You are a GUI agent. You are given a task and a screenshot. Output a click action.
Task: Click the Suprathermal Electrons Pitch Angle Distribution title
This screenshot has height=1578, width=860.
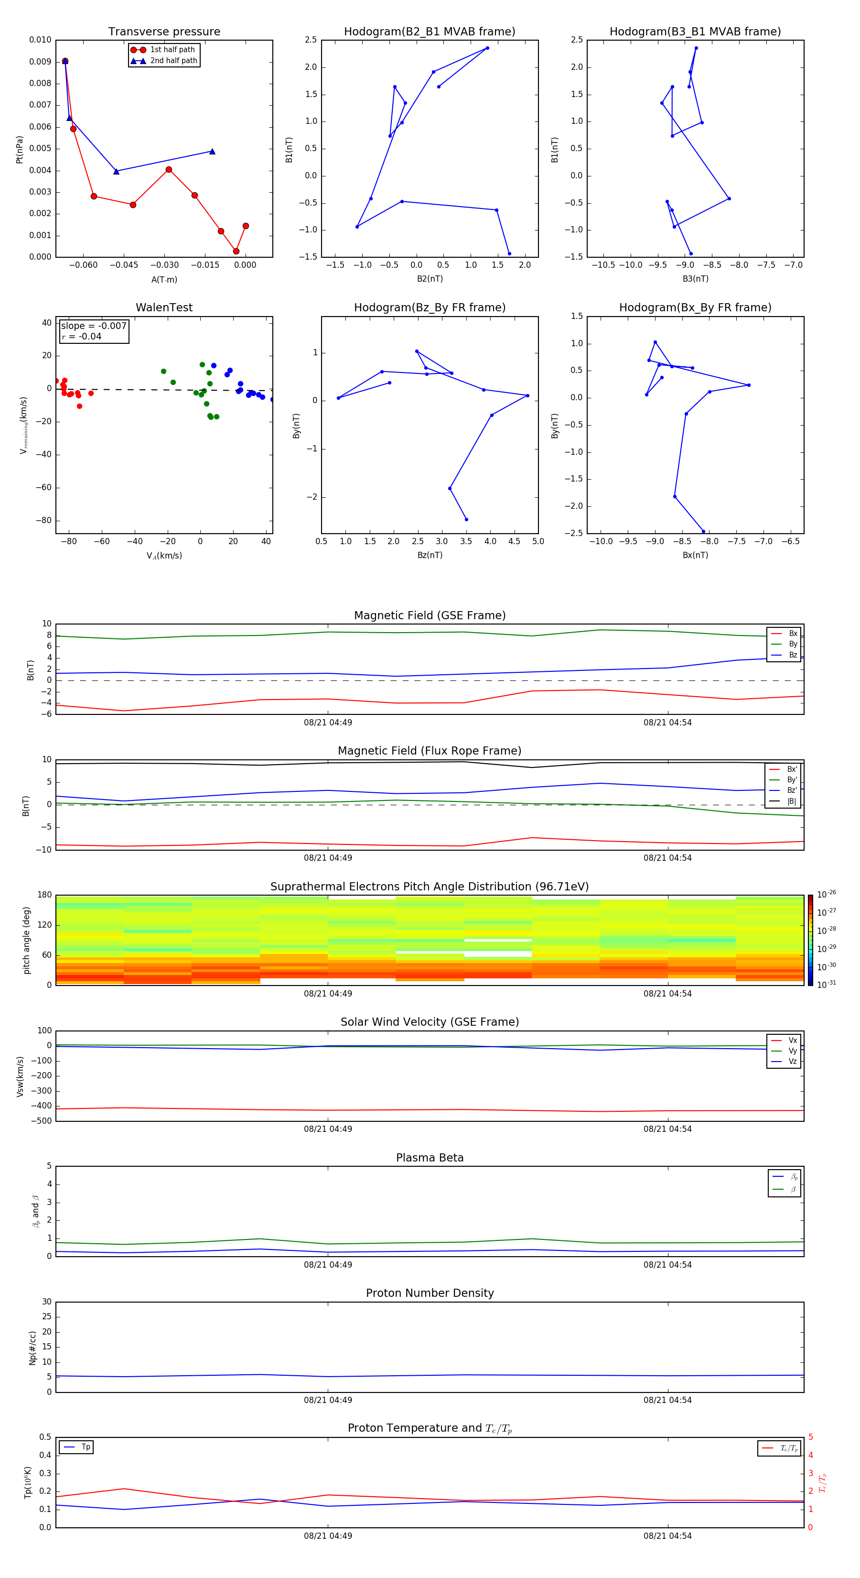(x=430, y=887)
